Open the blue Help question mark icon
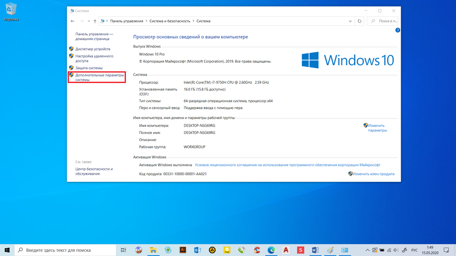Screen dimensions: 456x256 point(398,30)
